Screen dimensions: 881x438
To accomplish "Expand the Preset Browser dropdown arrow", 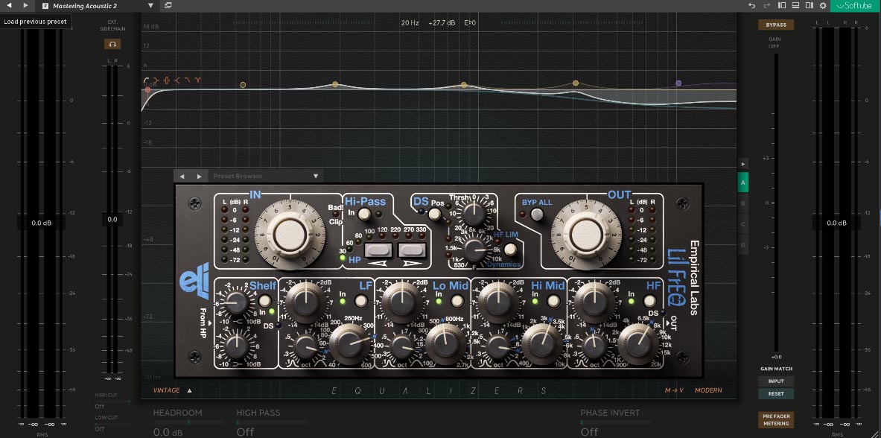I will tap(316, 176).
